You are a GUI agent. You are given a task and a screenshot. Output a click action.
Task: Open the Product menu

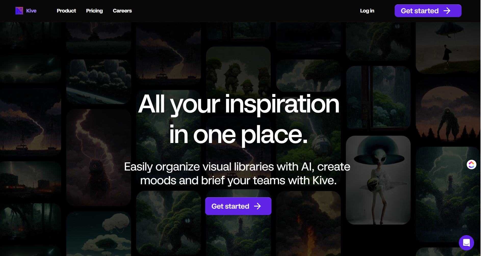(x=66, y=11)
